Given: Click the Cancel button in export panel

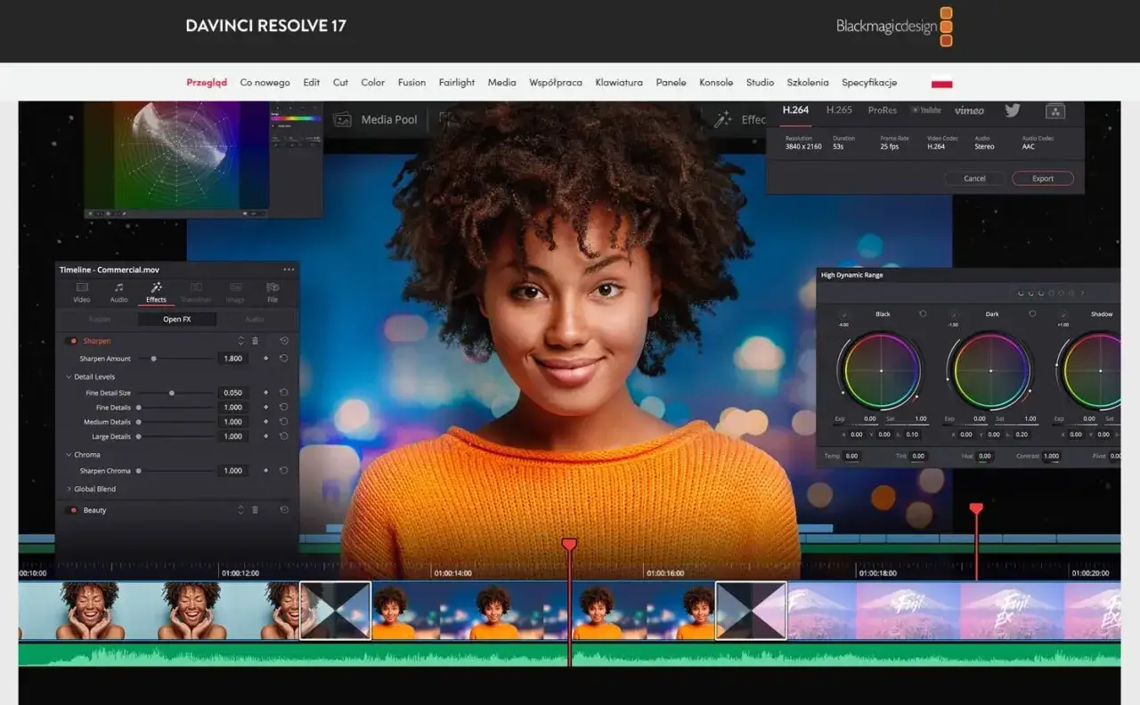Looking at the screenshot, I should [974, 179].
